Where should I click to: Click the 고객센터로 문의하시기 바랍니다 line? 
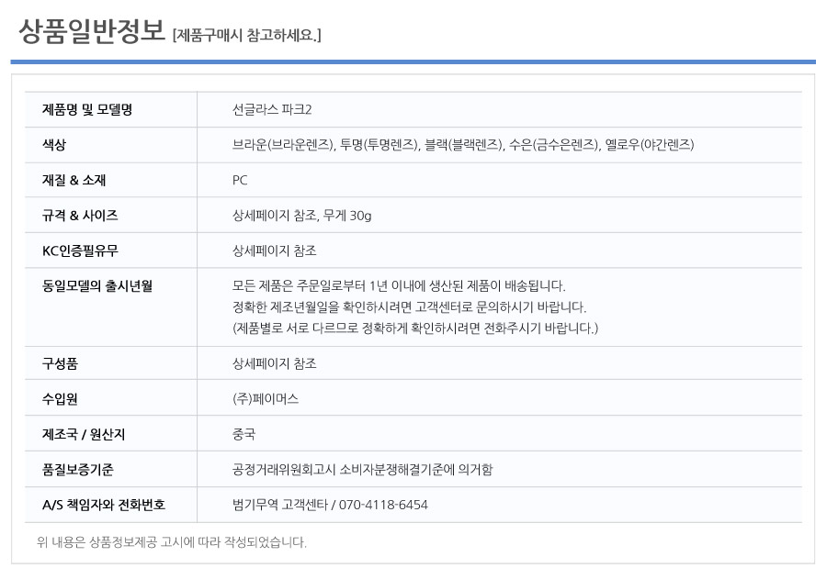click(x=409, y=307)
